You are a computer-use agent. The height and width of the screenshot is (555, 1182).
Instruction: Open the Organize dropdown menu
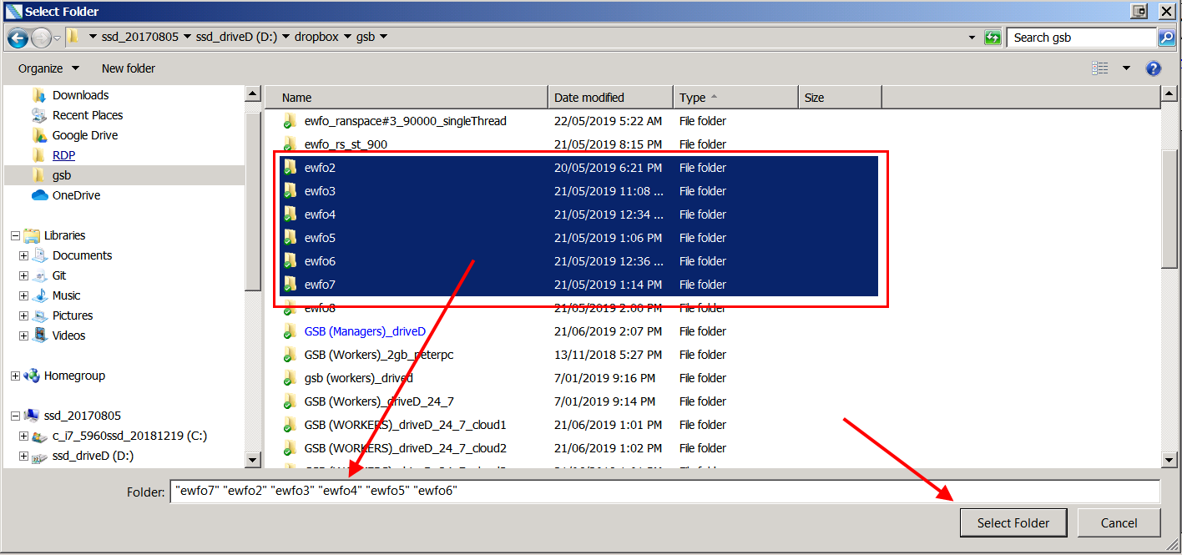(48, 68)
